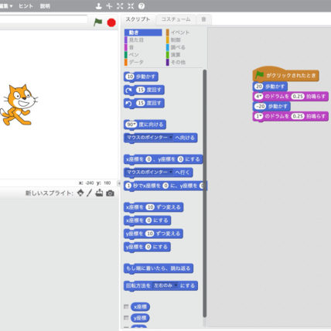Click the orange cat sprite on the stage

[x=19, y=105]
